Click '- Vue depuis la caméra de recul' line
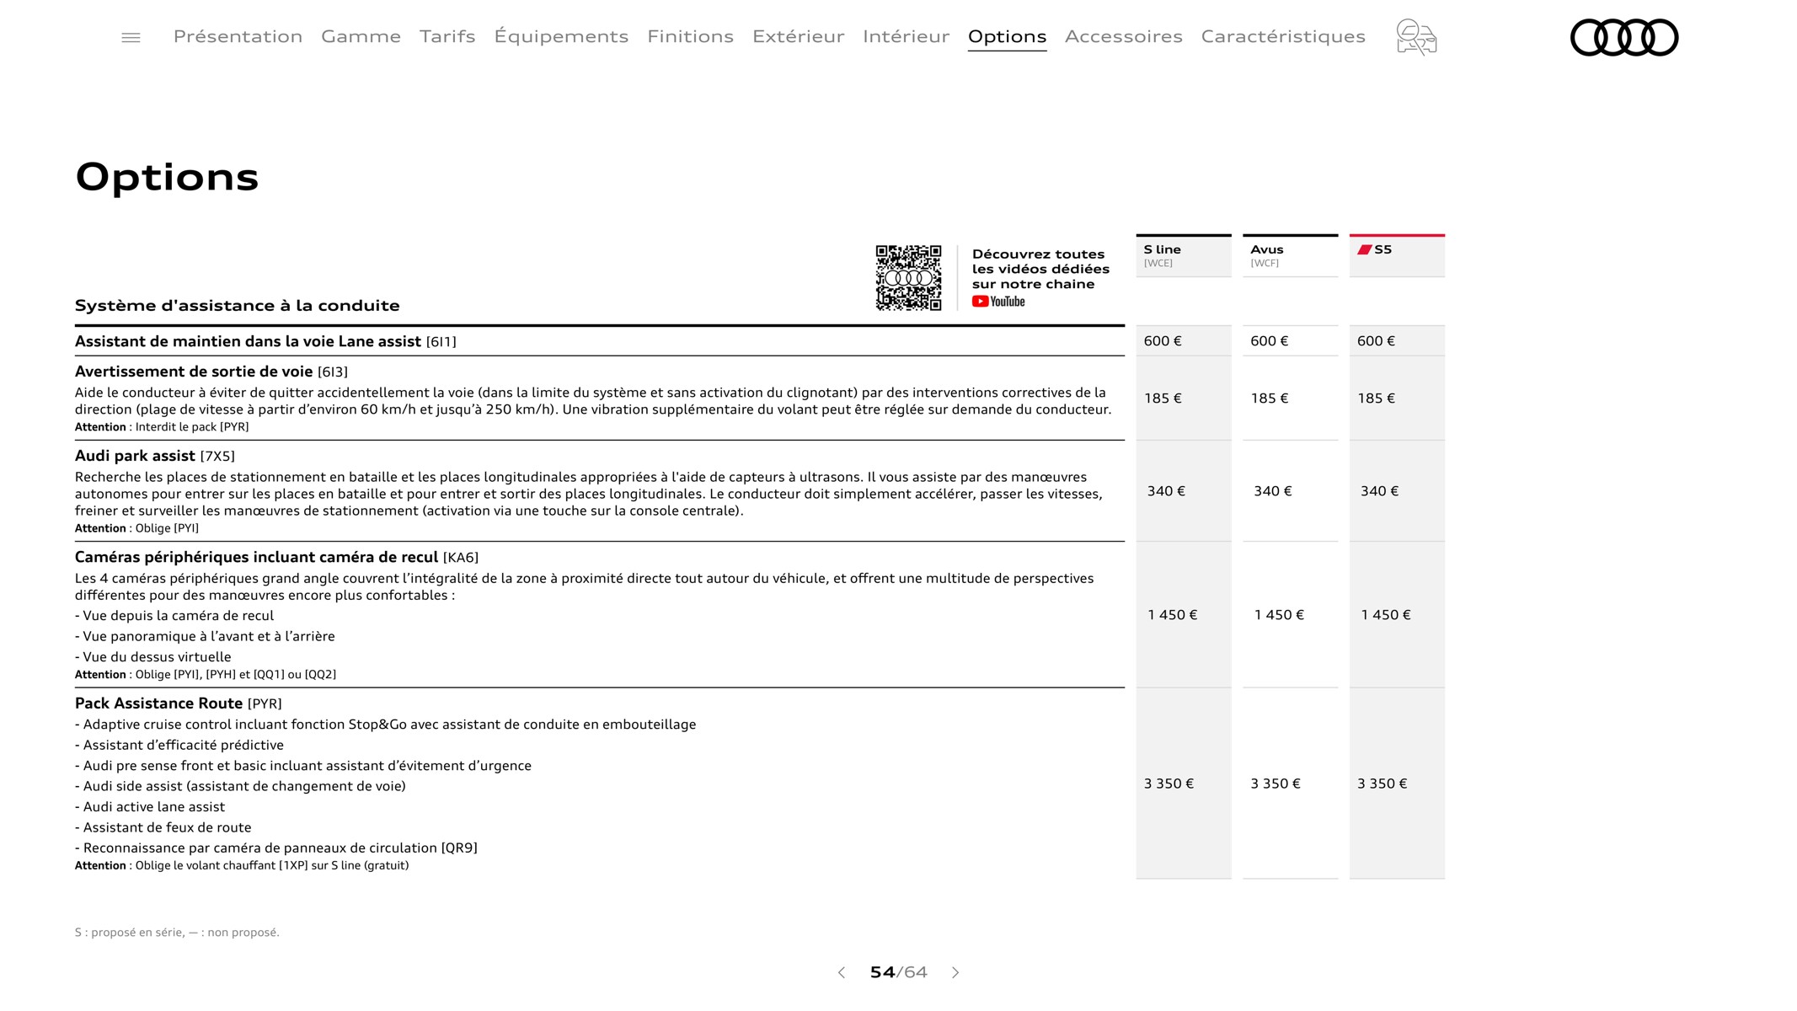The height and width of the screenshot is (1011, 1797). (x=174, y=616)
